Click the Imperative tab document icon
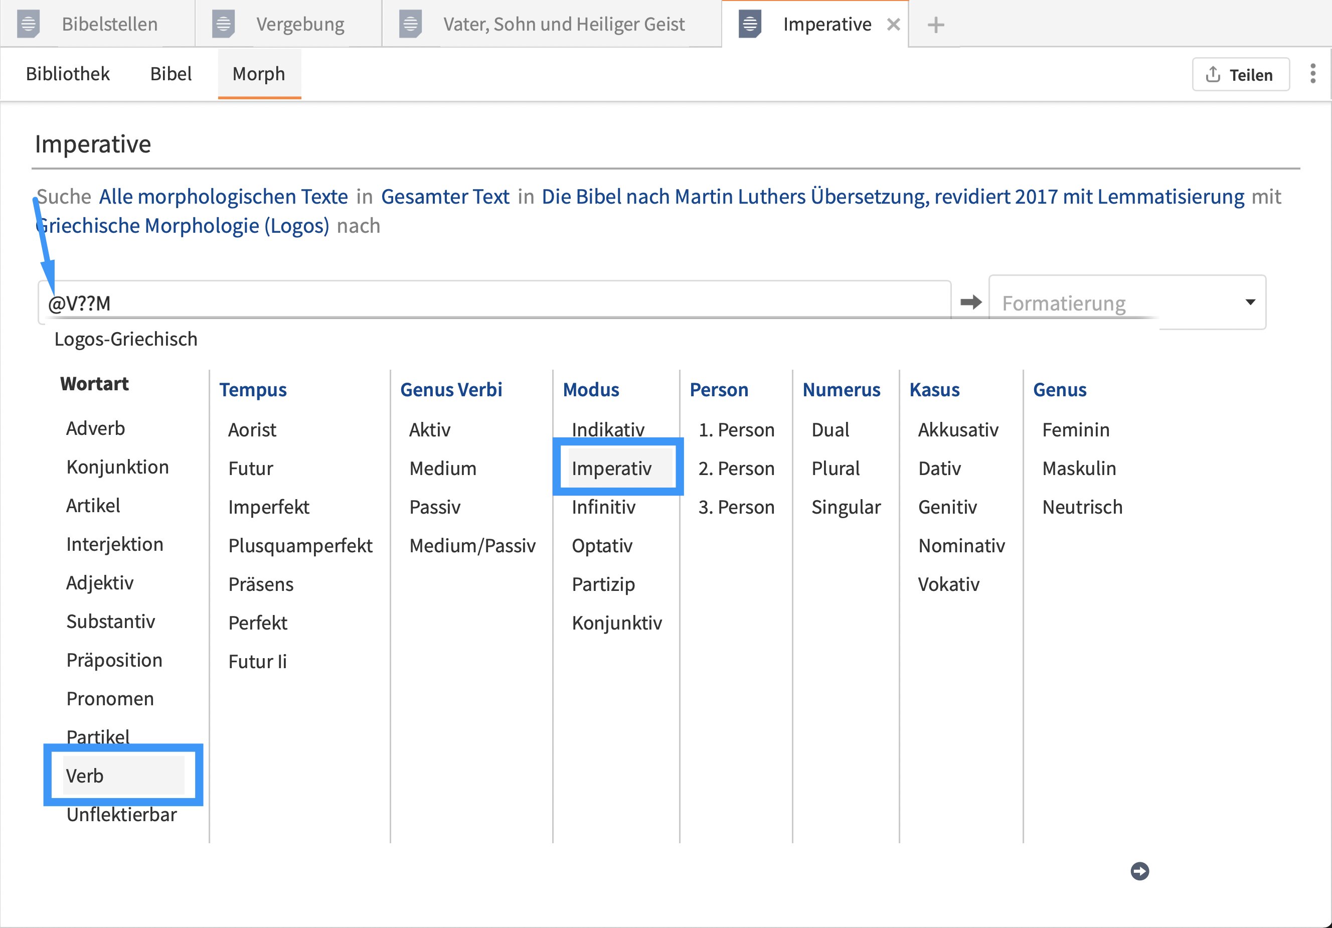The height and width of the screenshot is (928, 1332). tap(750, 25)
